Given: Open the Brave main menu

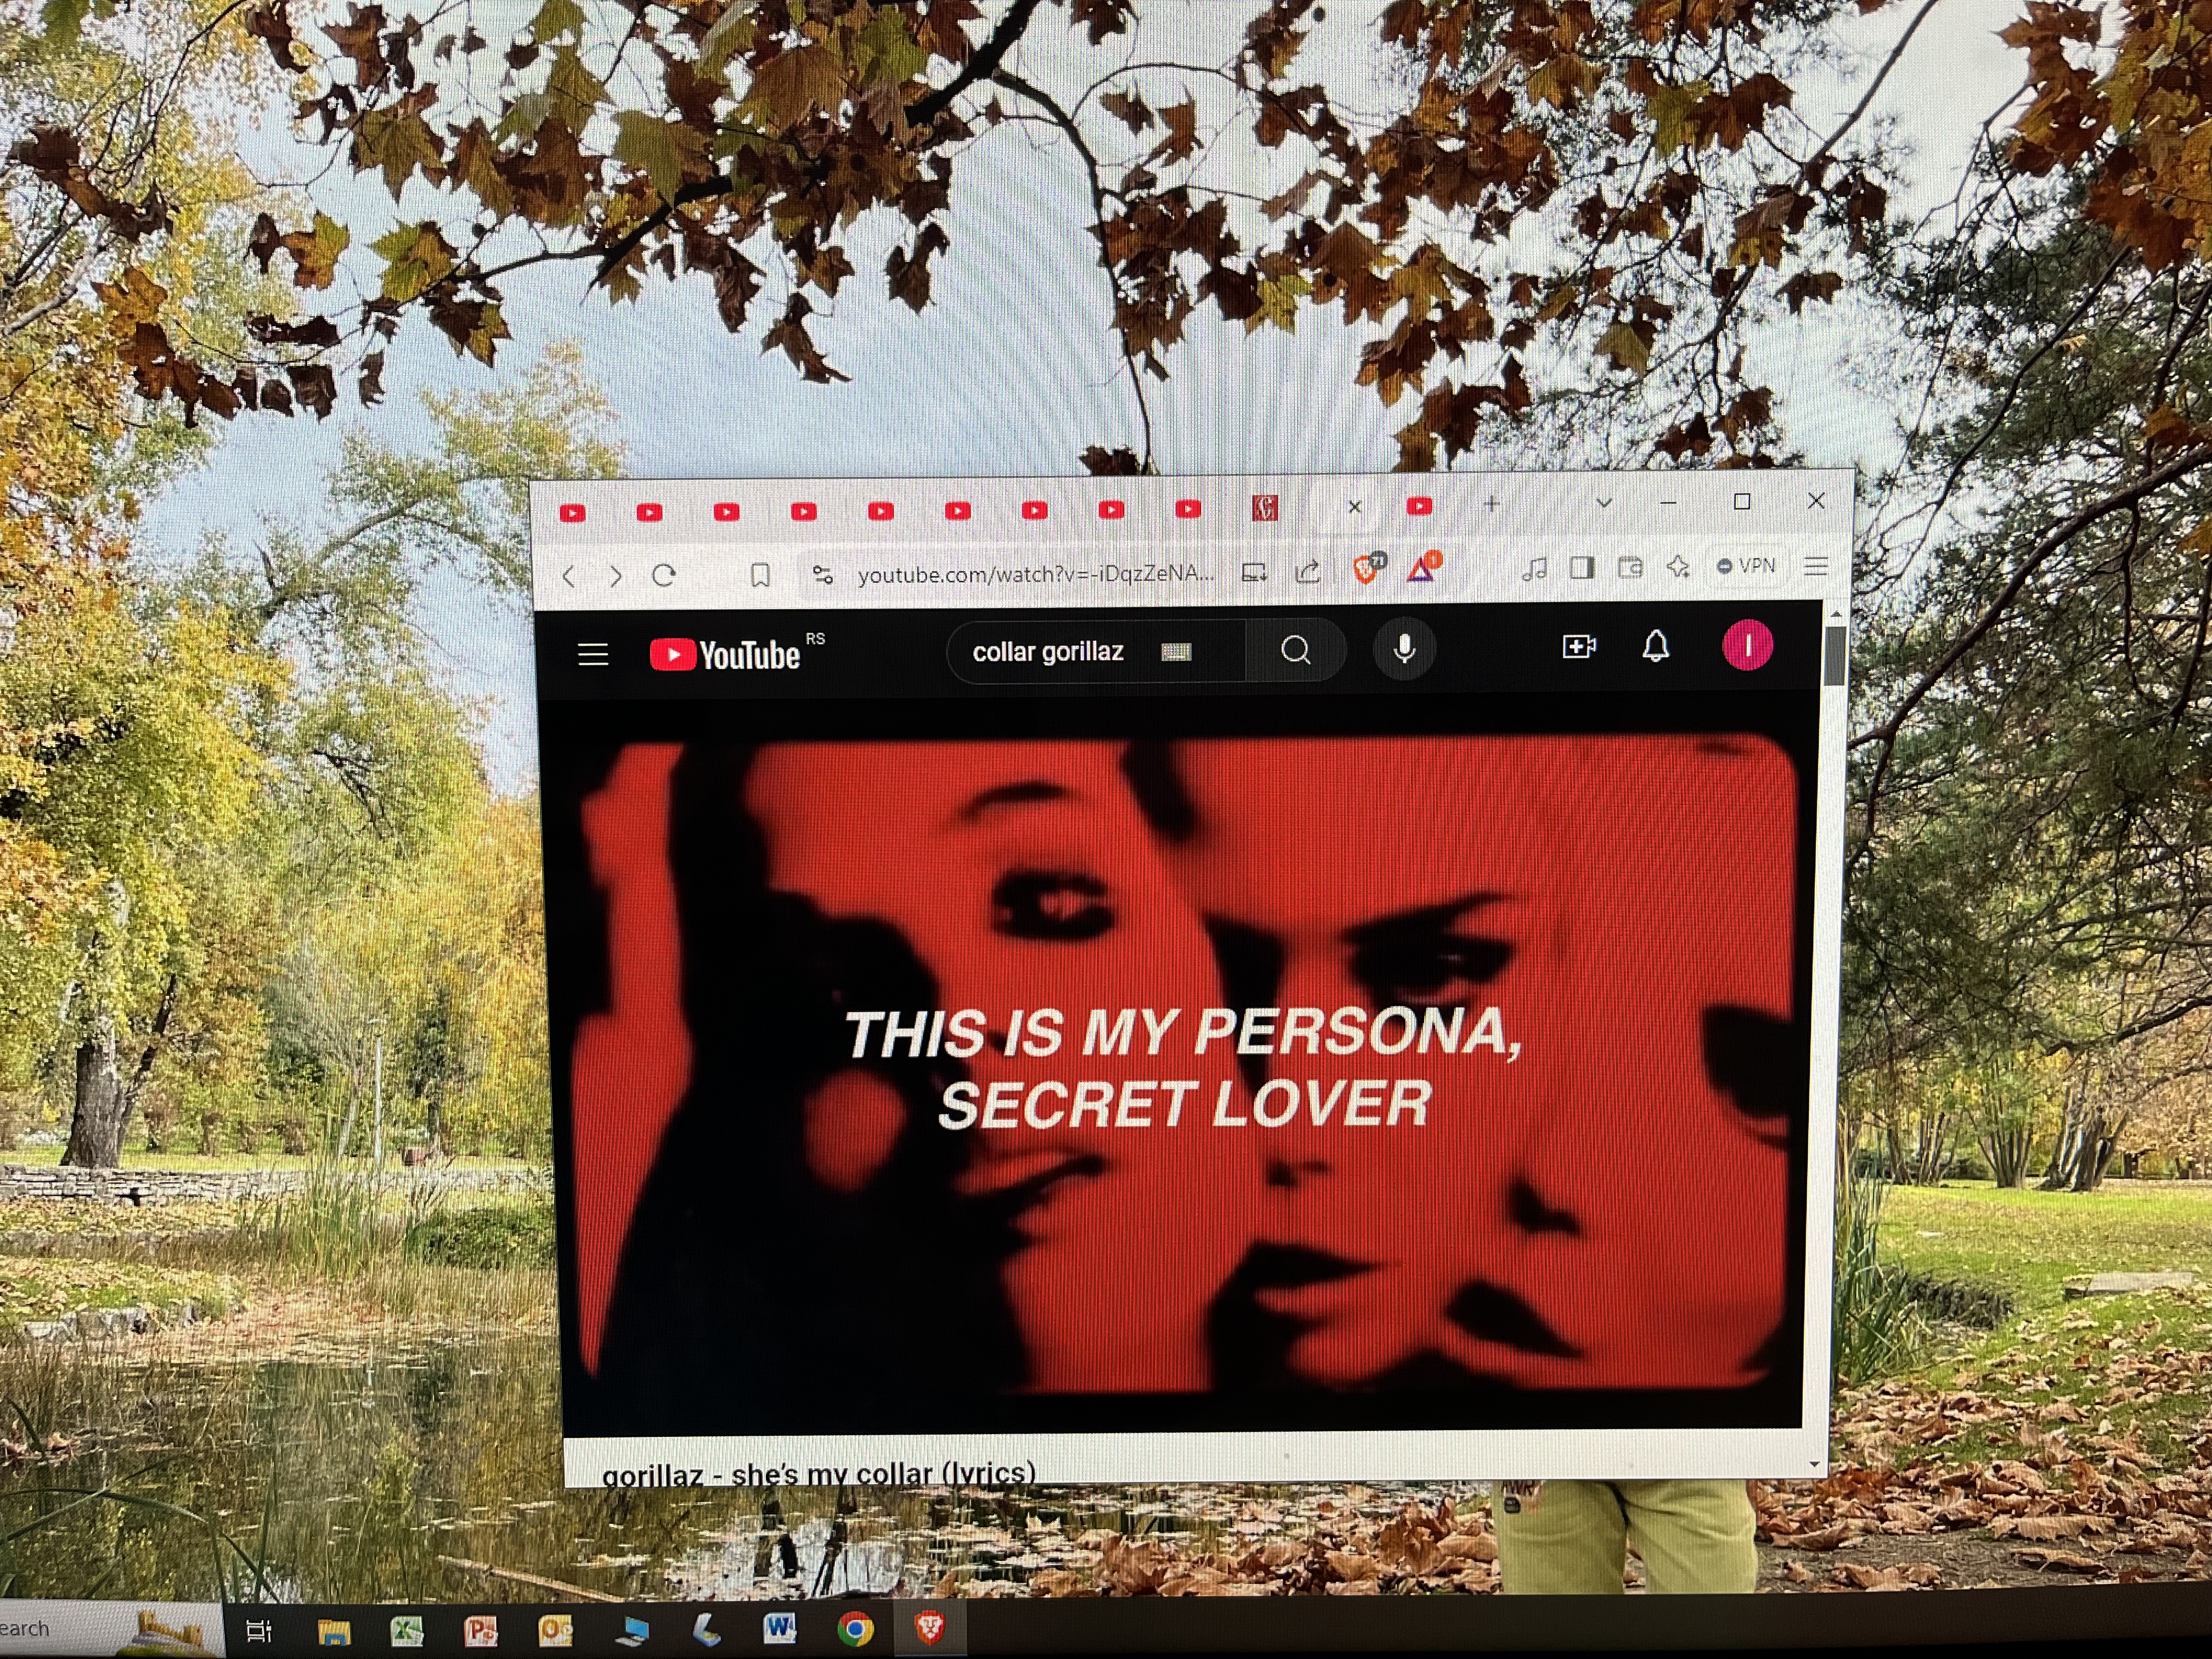Looking at the screenshot, I should point(1816,566).
